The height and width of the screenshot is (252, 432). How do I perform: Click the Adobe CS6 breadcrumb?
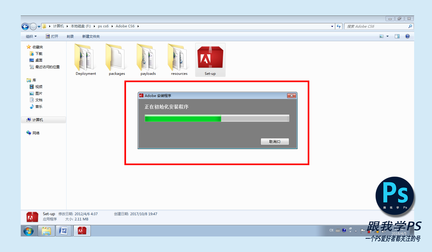(x=125, y=26)
